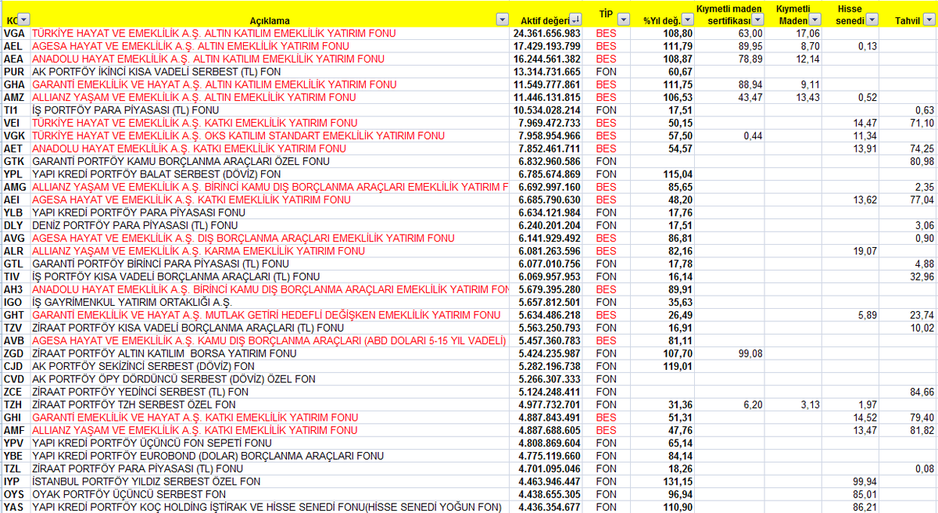The height and width of the screenshot is (513, 938).
Task: Select the Kıymetli Maden value 17,06
Action: point(807,34)
